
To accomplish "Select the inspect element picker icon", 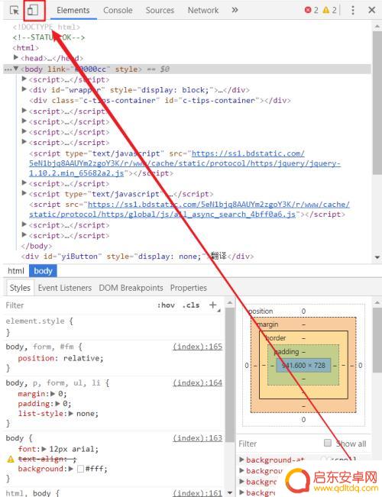I will pyautogui.click(x=14, y=10).
